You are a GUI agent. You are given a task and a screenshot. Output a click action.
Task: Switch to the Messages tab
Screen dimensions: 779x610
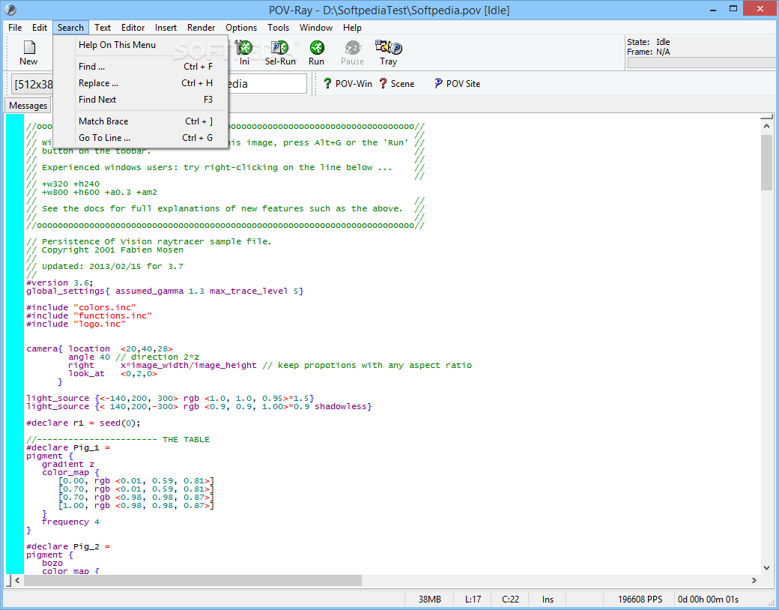pyautogui.click(x=28, y=106)
